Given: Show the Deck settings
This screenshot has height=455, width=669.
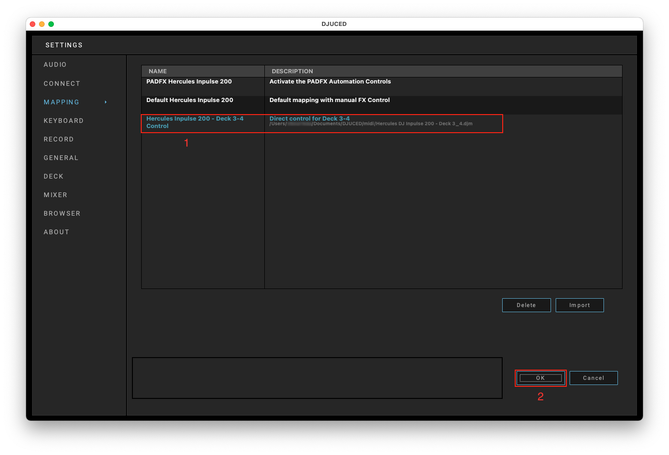Looking at the screenshot, I should coord(53,176).
